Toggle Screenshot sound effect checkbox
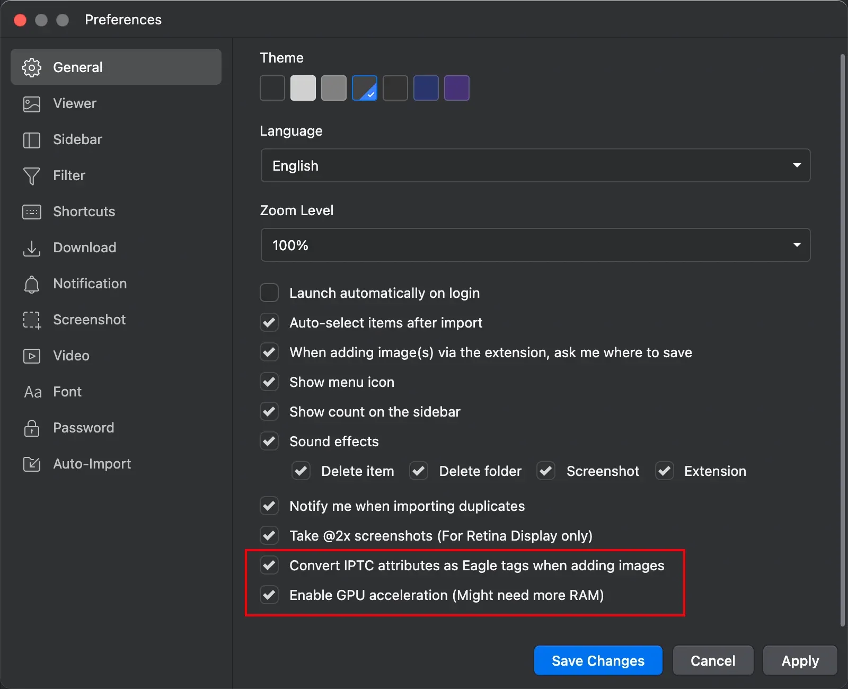 pyautogui.click(x=546, y=471)
